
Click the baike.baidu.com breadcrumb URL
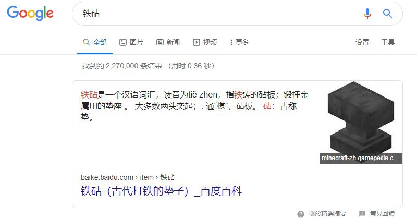(128, 177)
